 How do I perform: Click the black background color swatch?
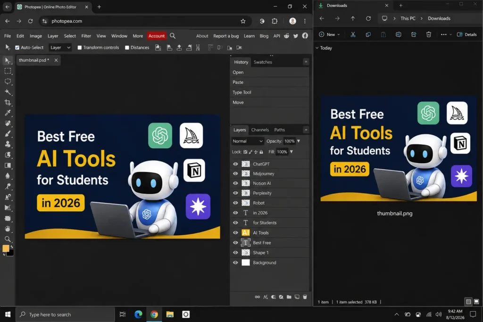click(11, 254)
